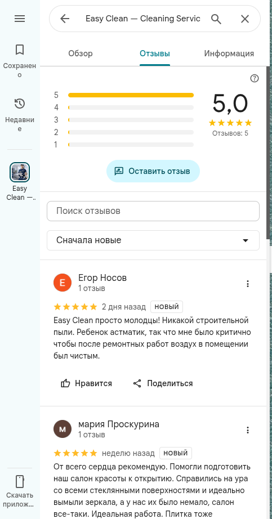Open the hamburger menu icon

20,19
